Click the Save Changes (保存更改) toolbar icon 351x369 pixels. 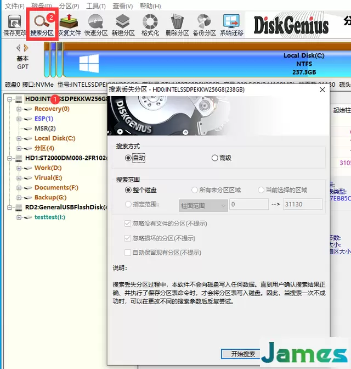[15, 25]
